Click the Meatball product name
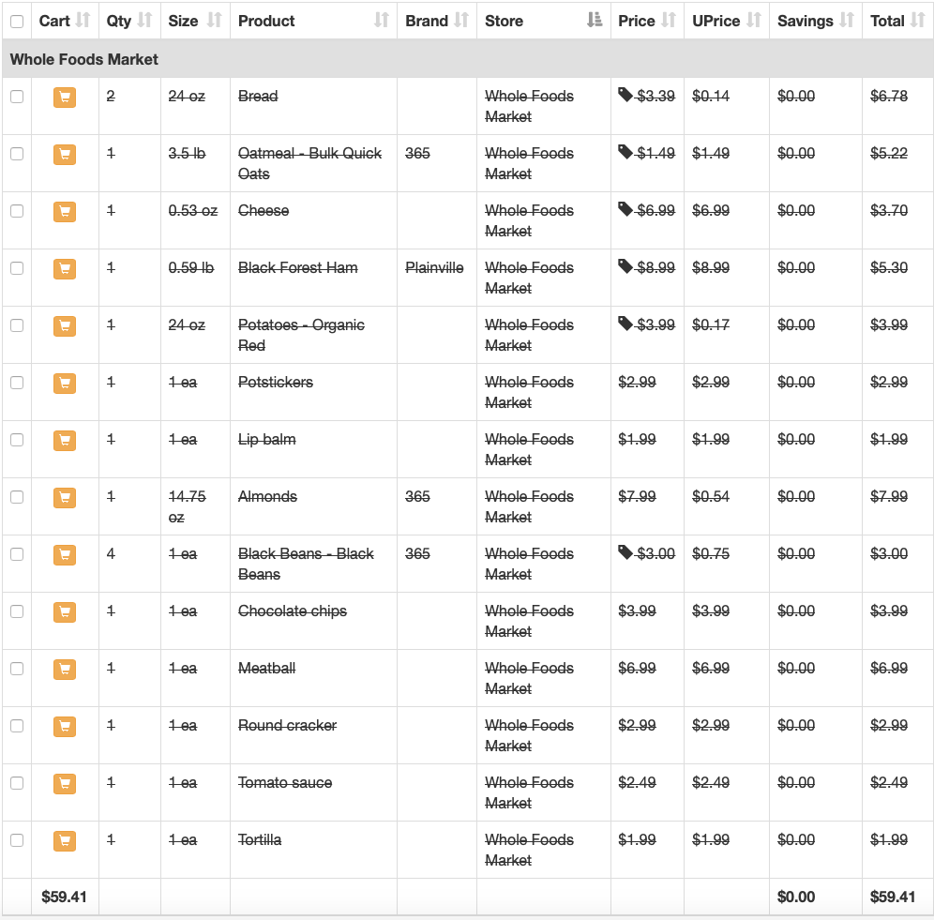The height and width of the screenshot is (920, 934). tap(267, 668)
